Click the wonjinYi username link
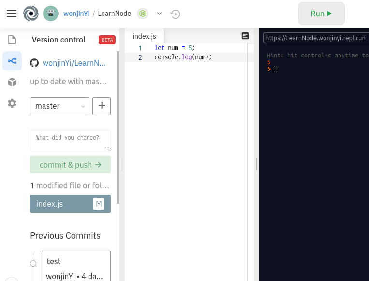The height and width of the screenshot is (281, 369). (x=76, y=14)
